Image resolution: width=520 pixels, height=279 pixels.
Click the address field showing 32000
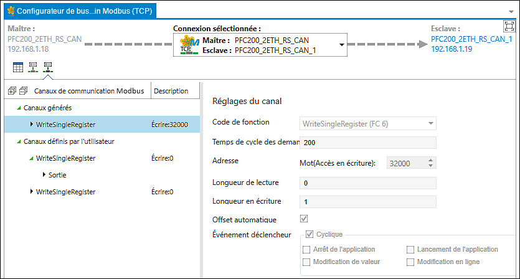[406, 163]
